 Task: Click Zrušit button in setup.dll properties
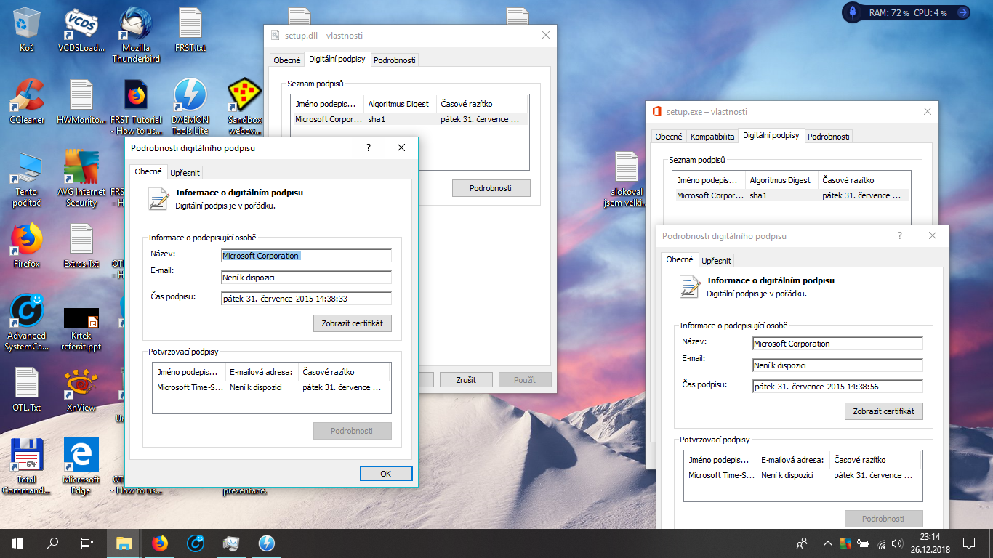465,380
